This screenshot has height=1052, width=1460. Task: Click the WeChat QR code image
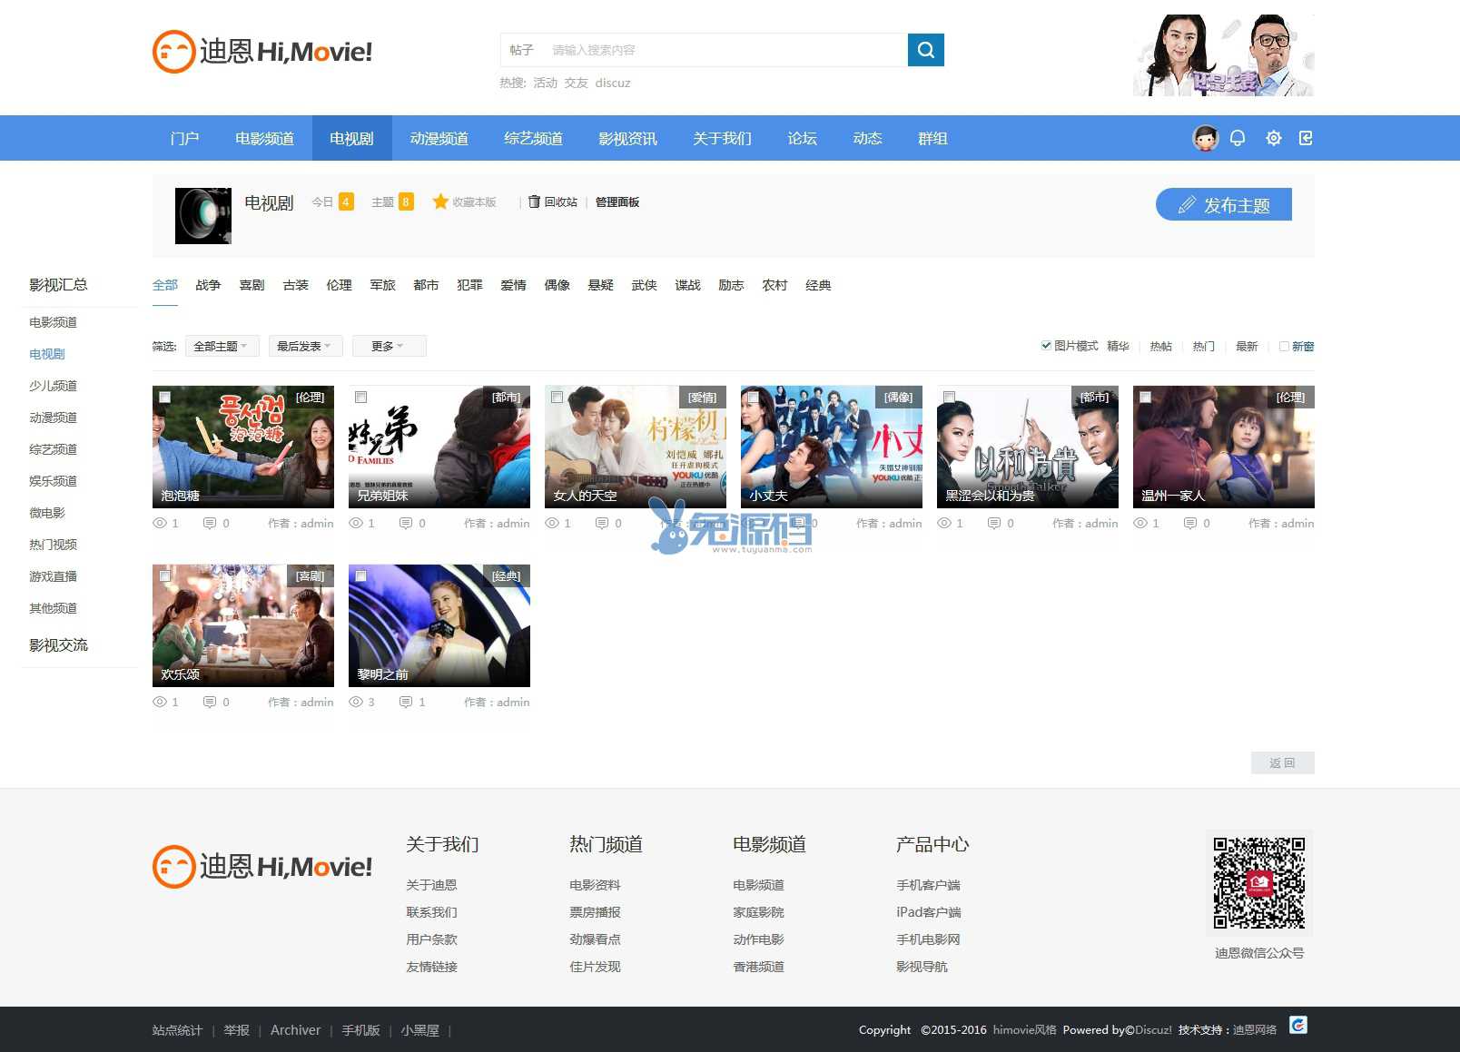pos(1259,883)
